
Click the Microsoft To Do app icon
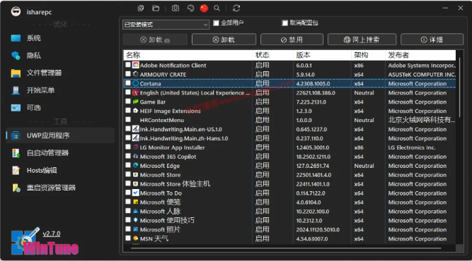coord(135,193)
